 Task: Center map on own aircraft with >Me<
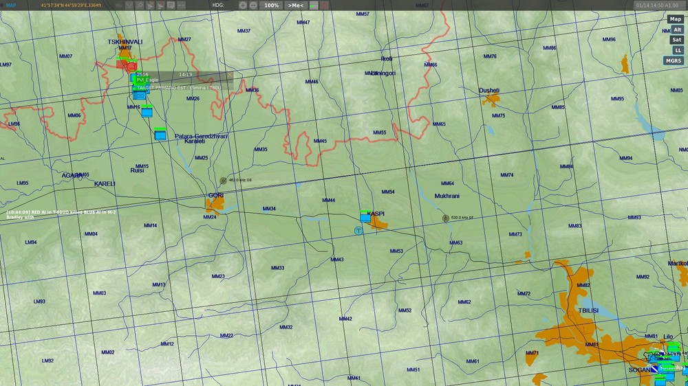(x=295, y=5)
